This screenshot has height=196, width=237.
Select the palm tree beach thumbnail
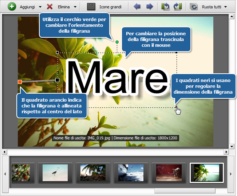[x=93, y=172]
